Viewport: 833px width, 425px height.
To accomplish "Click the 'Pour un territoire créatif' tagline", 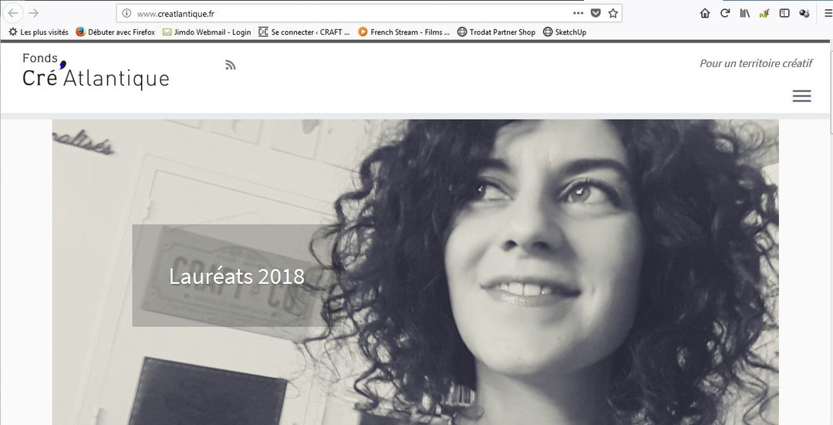I will 756,63.
